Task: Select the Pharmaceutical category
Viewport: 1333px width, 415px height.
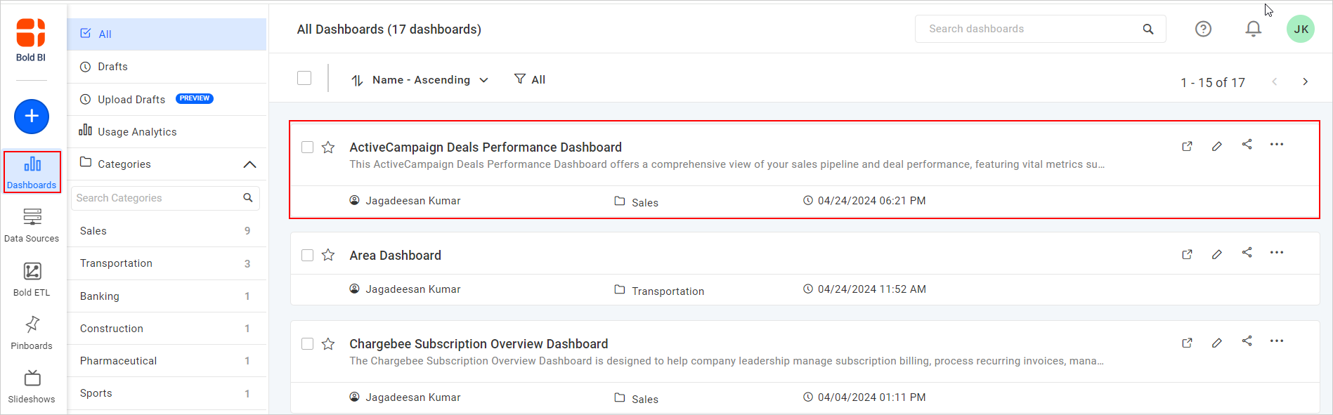Action: point(167,361)
